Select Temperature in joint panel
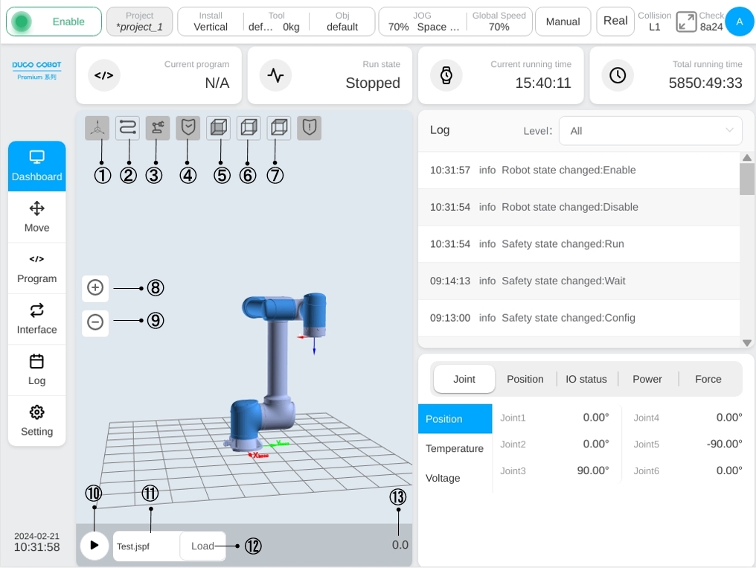 tap(455, 448)
